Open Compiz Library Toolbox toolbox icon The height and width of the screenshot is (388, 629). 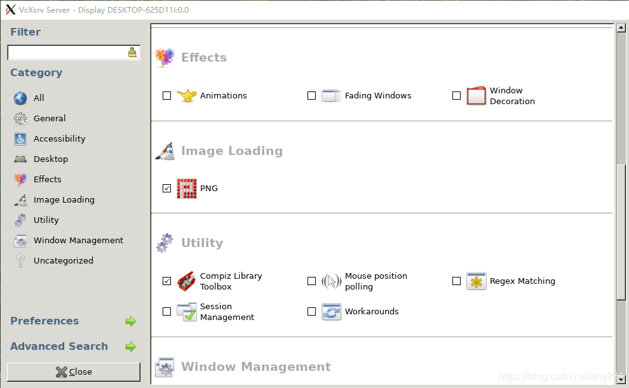tap(187, 281)
